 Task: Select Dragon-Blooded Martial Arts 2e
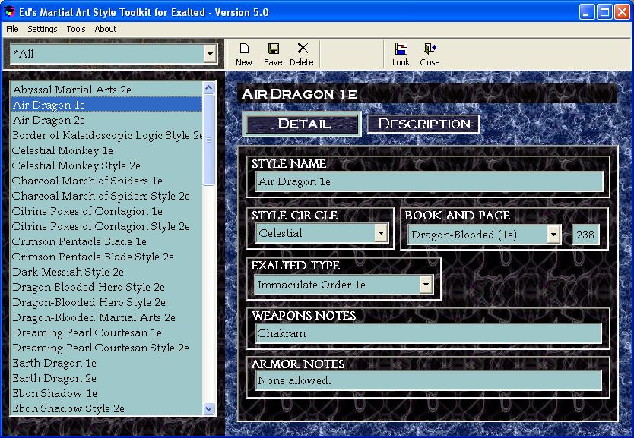[106, 317]
